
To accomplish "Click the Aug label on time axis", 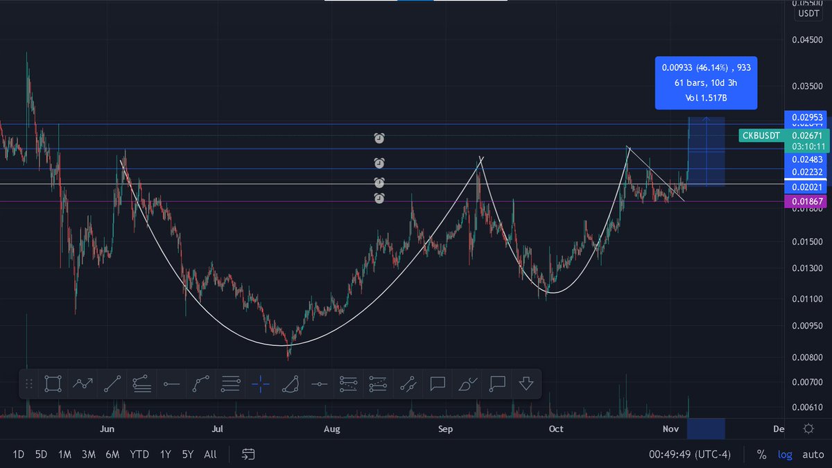I will coord(331,429).
